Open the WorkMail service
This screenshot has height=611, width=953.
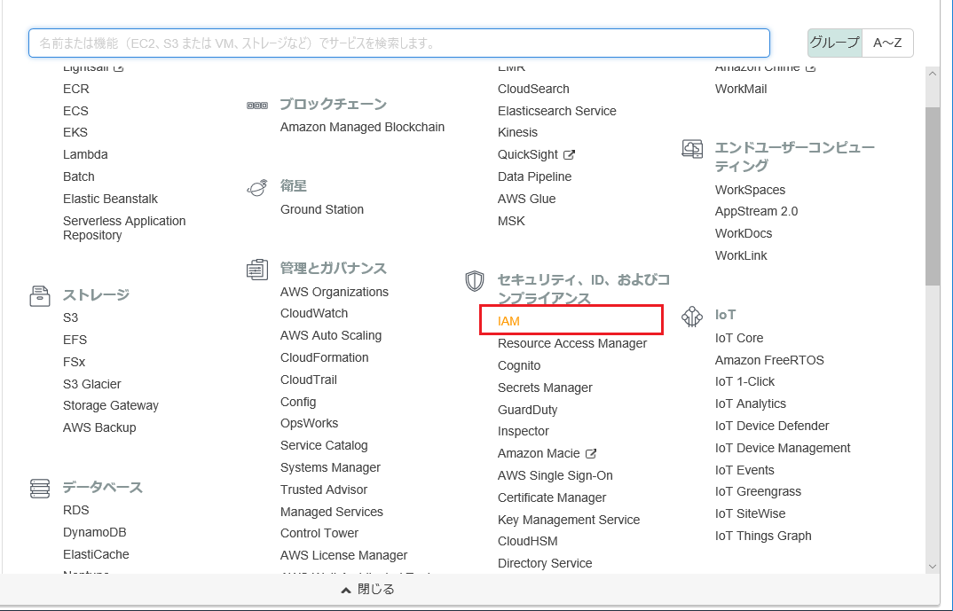click(x=741, y=90)
